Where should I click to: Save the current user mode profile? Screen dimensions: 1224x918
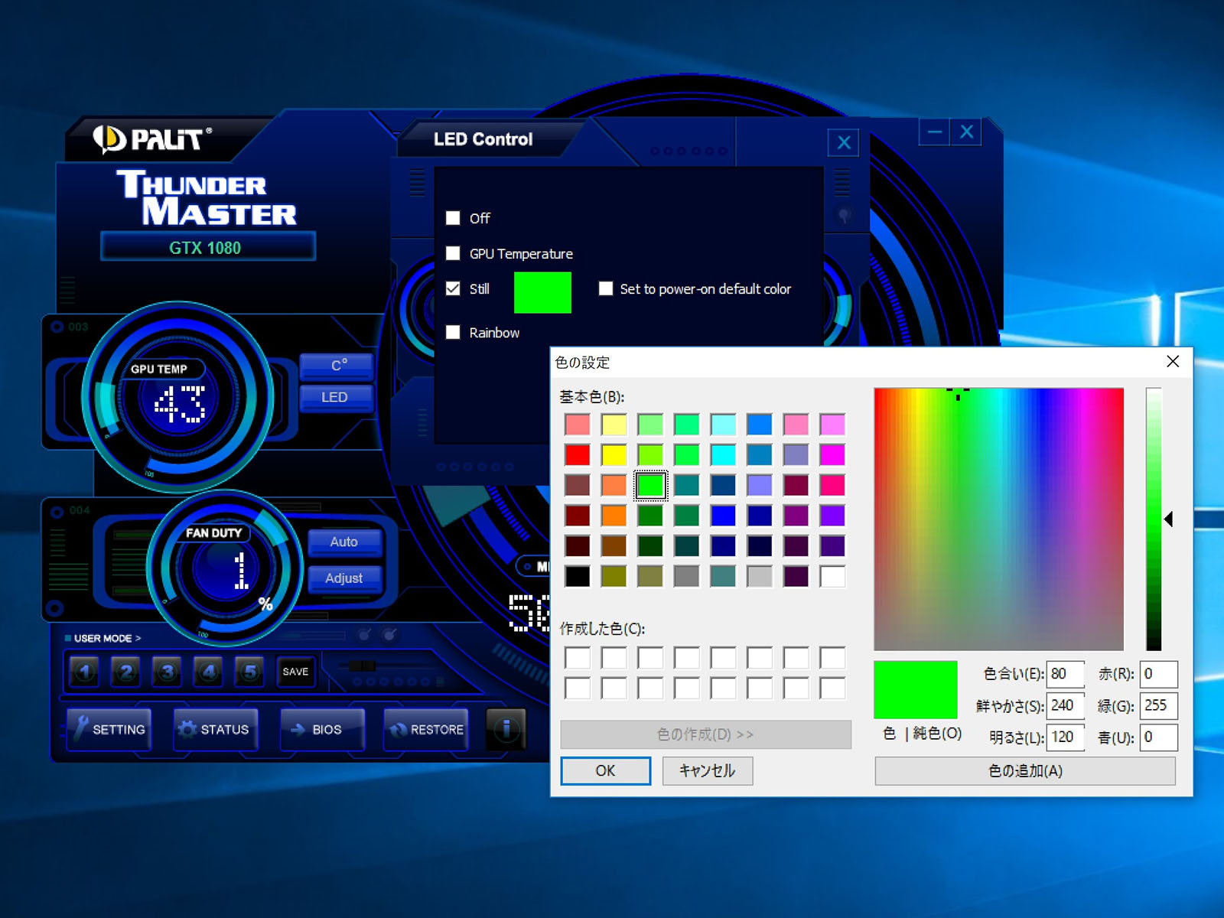295,672
